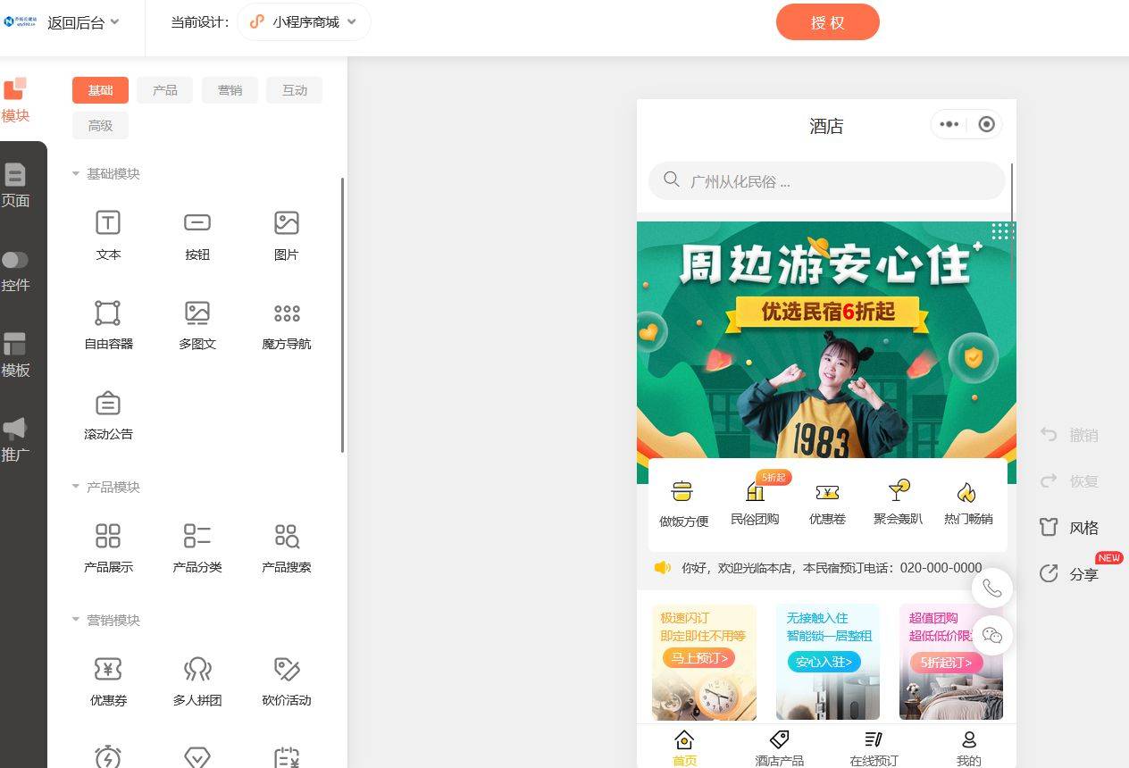Click the 产品搜索 product search module
The image size is (1129, 768).
[x=286, y=547]
